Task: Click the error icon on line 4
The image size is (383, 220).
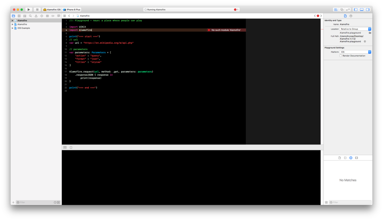Action: [x=209, y=30]
